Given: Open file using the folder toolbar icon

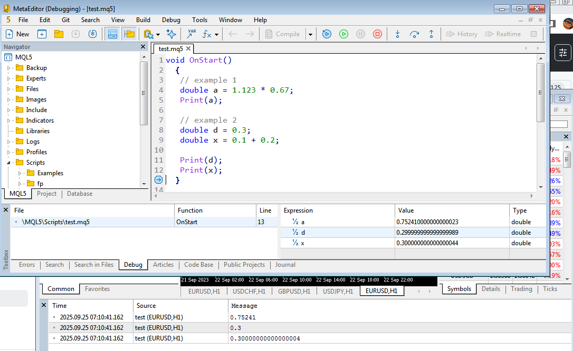Looking at the screenshot, I should click(x=59, y=34).
